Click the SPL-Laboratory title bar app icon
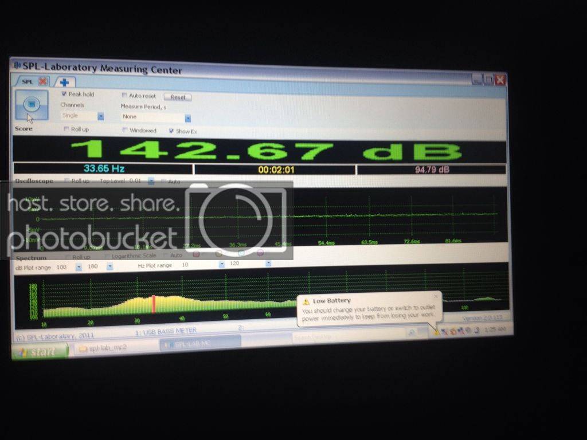The height and width of the screenshot is (440, 587). 17,65
